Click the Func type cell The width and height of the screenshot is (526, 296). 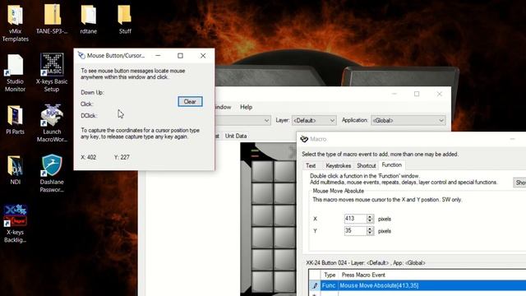pyautogui.click(x=329, y=285)
